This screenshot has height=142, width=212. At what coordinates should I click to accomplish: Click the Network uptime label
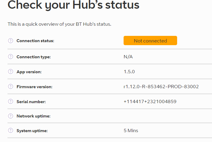click(33, 116)
